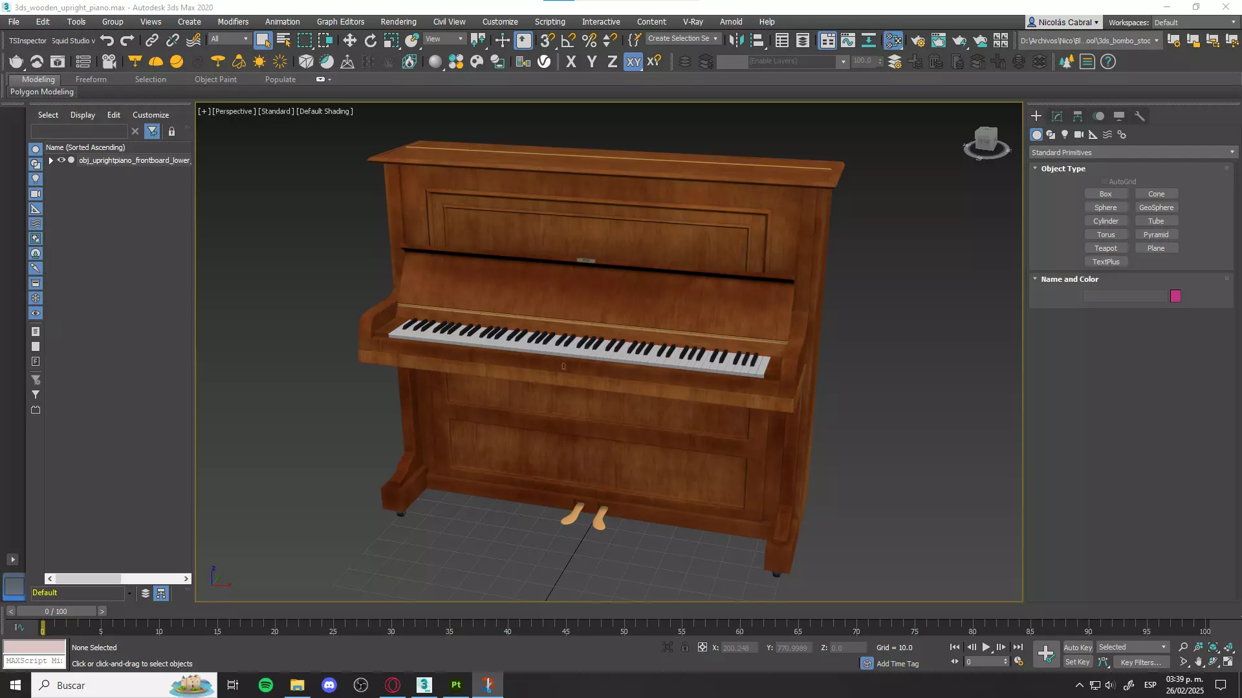Open the V-Ray menu
The width and height of the screenshot is (1242, 698).
(x=693, y=22)
